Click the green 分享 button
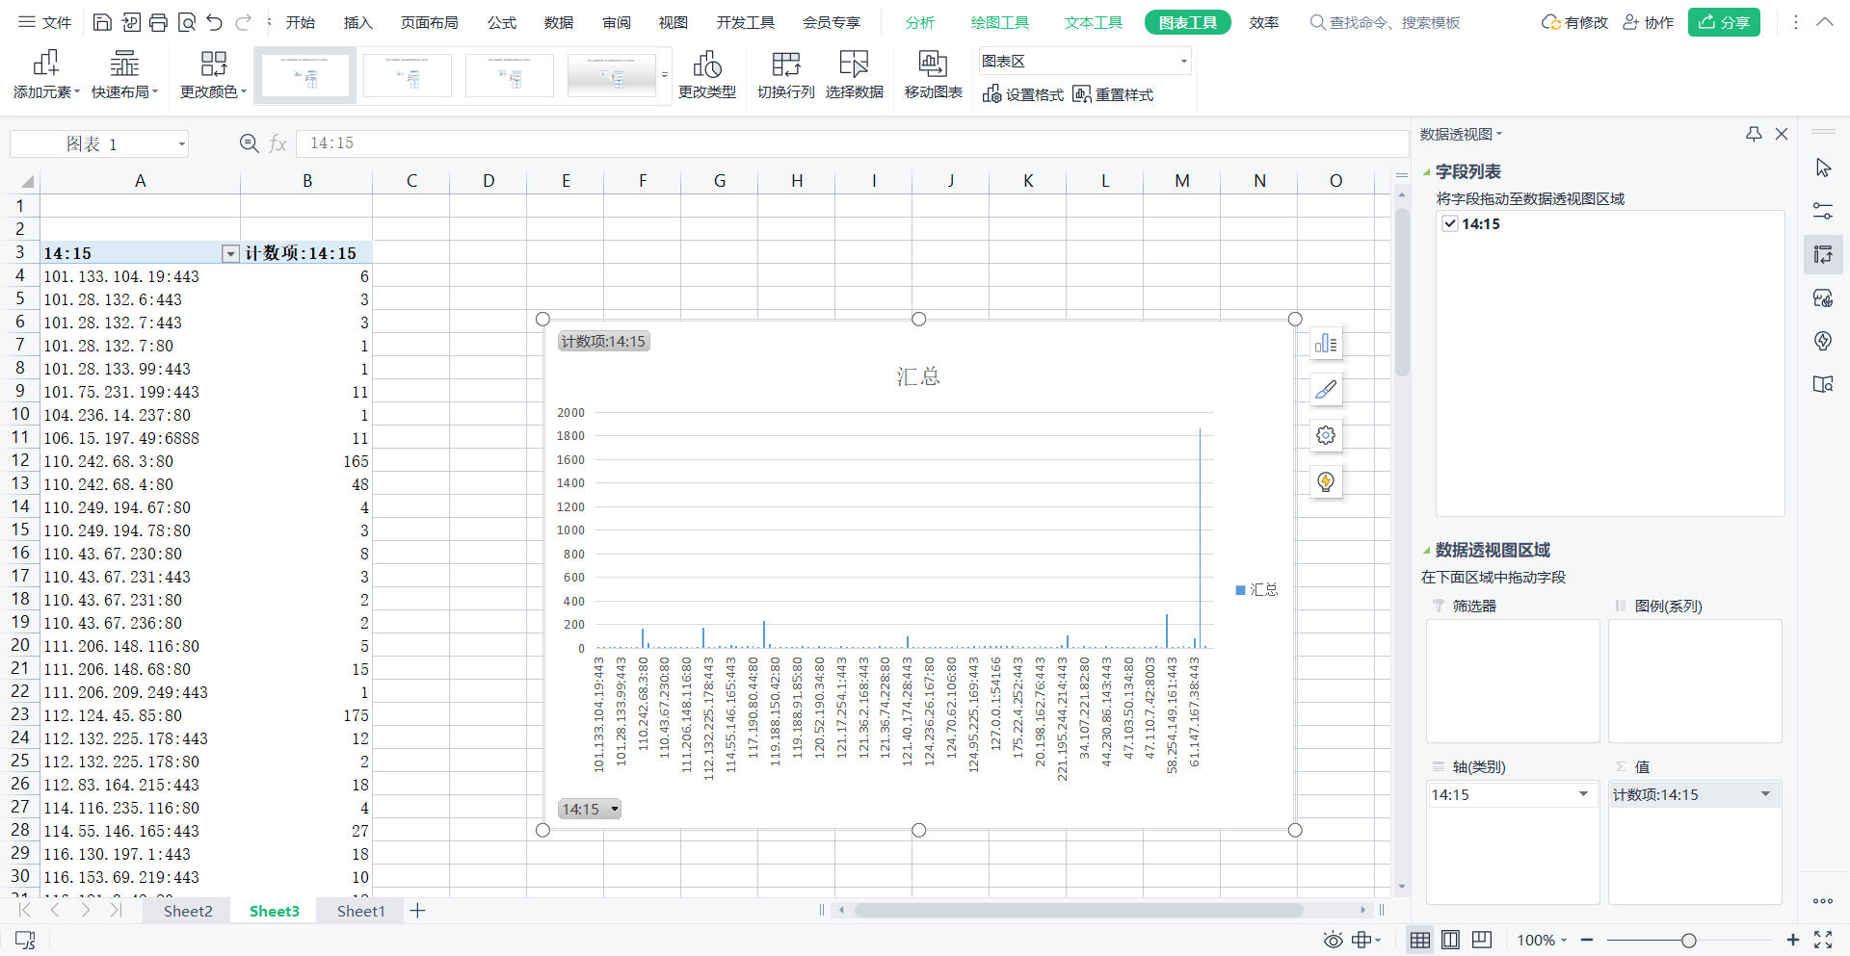Image resolution: width=1850 pixels, height=956 pixels. pos(1724,22)
